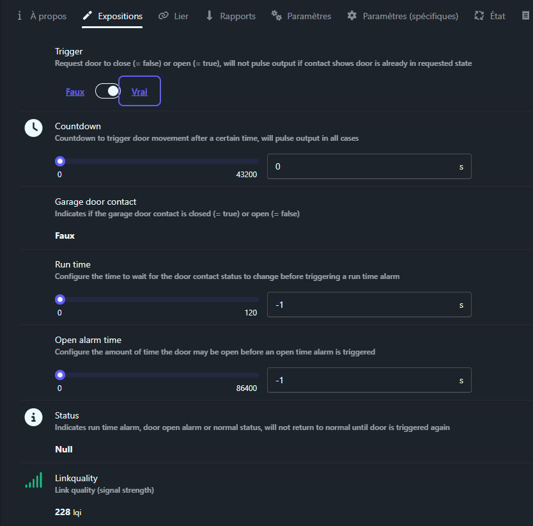Toggle the Trigger switch
533x526 pixels.
pyautogui.click(x=107, y=92)
